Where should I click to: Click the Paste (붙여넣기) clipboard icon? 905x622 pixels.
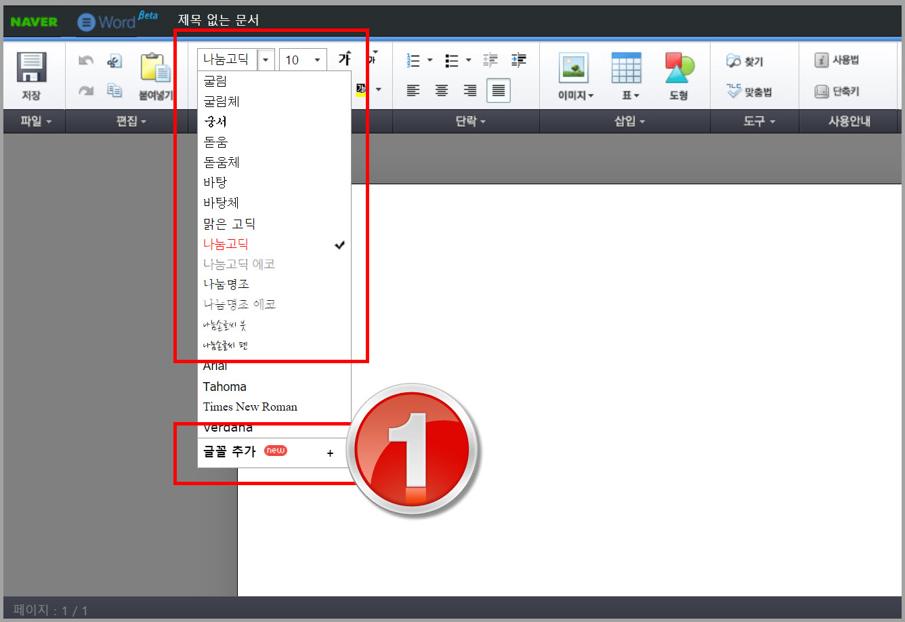[x=155, y=68]
